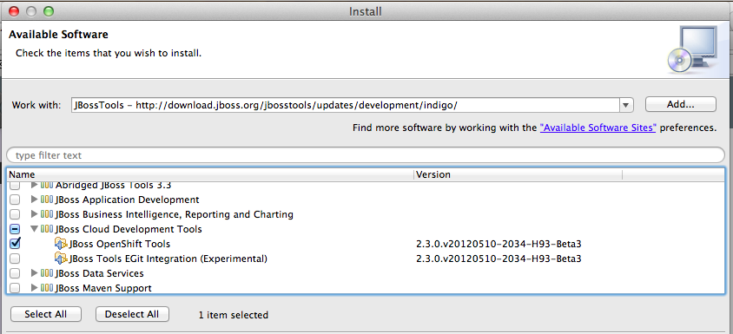Image resolution: width=733 pixels, height=334 pixels.
Task: Toggle the JBoss Cloud Development Tools checkbox
Action: 15,229
